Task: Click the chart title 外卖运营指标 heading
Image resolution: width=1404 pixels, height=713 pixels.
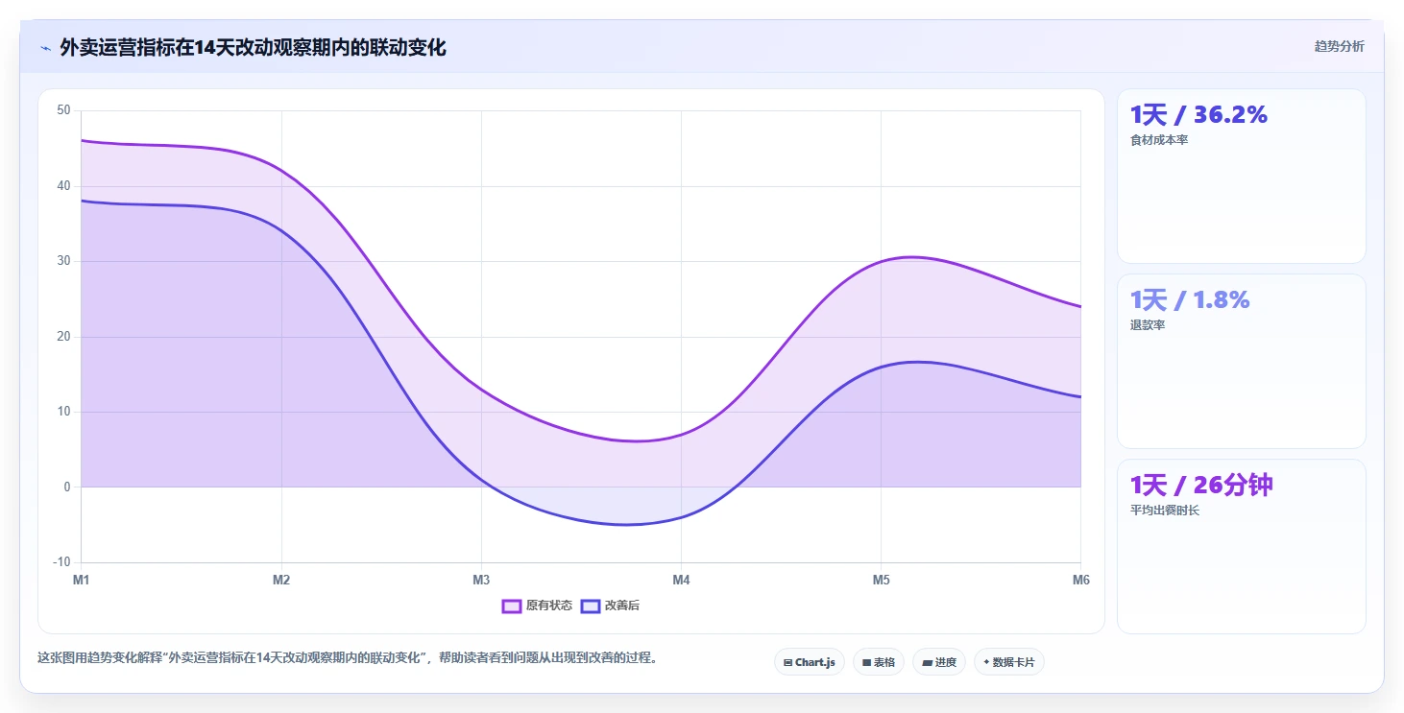Action: point(253,47)
